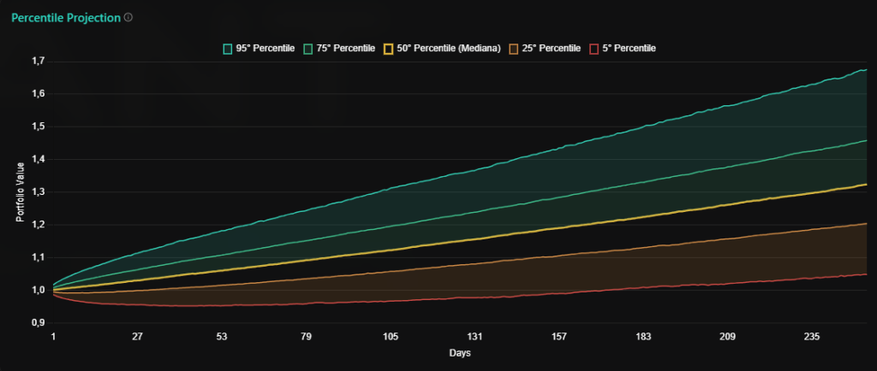
Task: Toggle the 75° Percentile legend label
Action: 347,49
